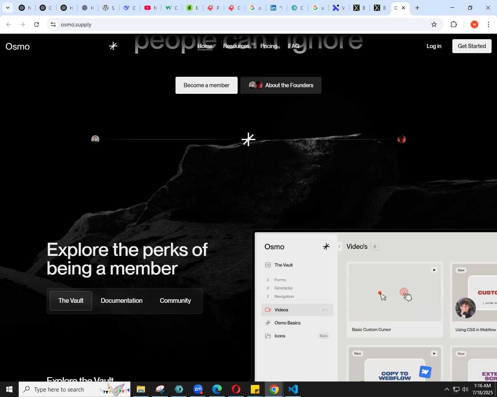Go to the Pricing page
497x397 pixels.
(269, 46)
